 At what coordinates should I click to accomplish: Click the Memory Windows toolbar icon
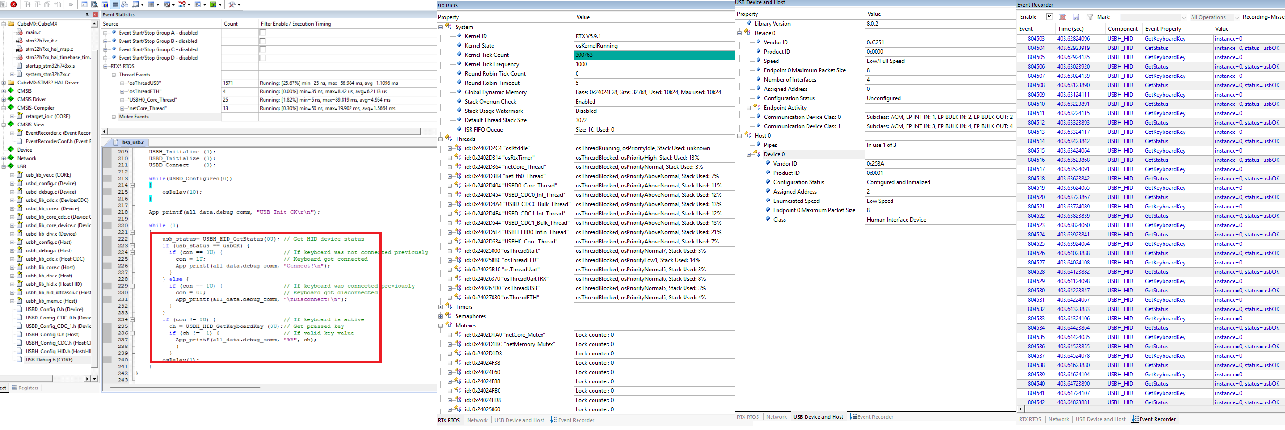coord(151,5)
